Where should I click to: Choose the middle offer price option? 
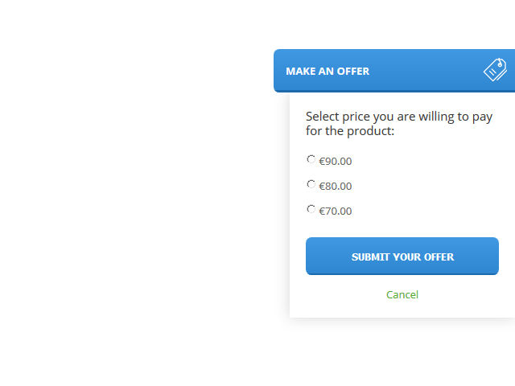(311, 184)
